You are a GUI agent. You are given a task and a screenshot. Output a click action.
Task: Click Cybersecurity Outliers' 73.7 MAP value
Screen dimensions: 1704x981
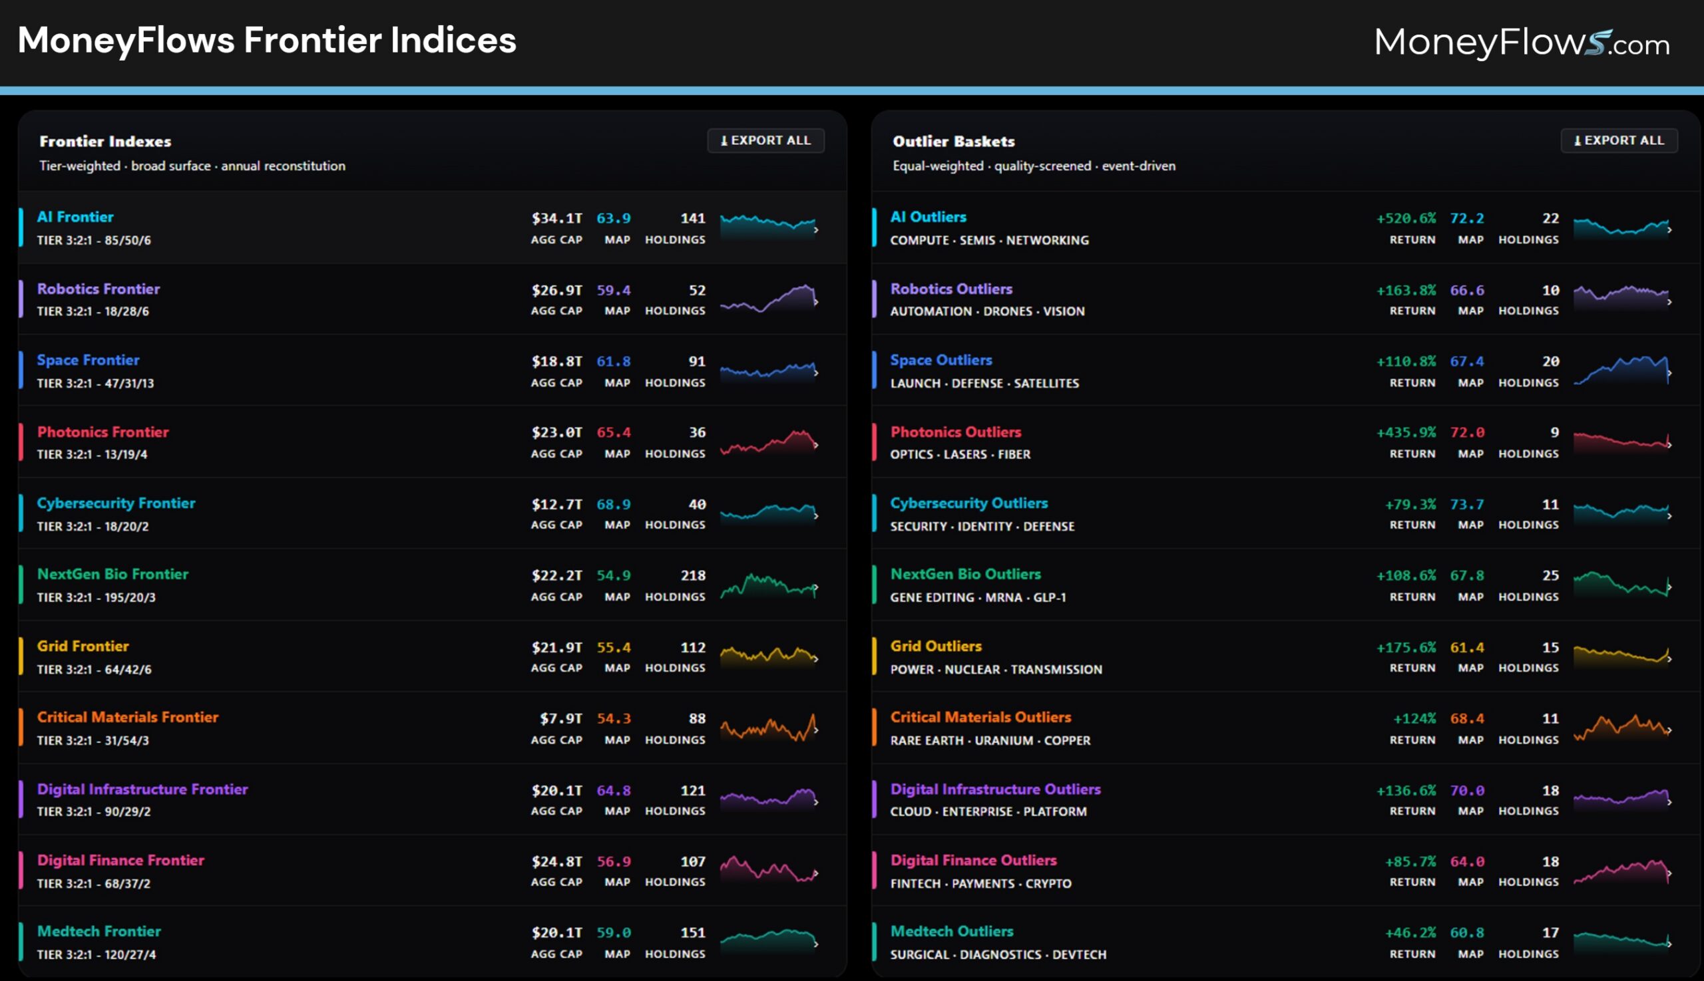pyautogui.click(x=1466, y=505)
